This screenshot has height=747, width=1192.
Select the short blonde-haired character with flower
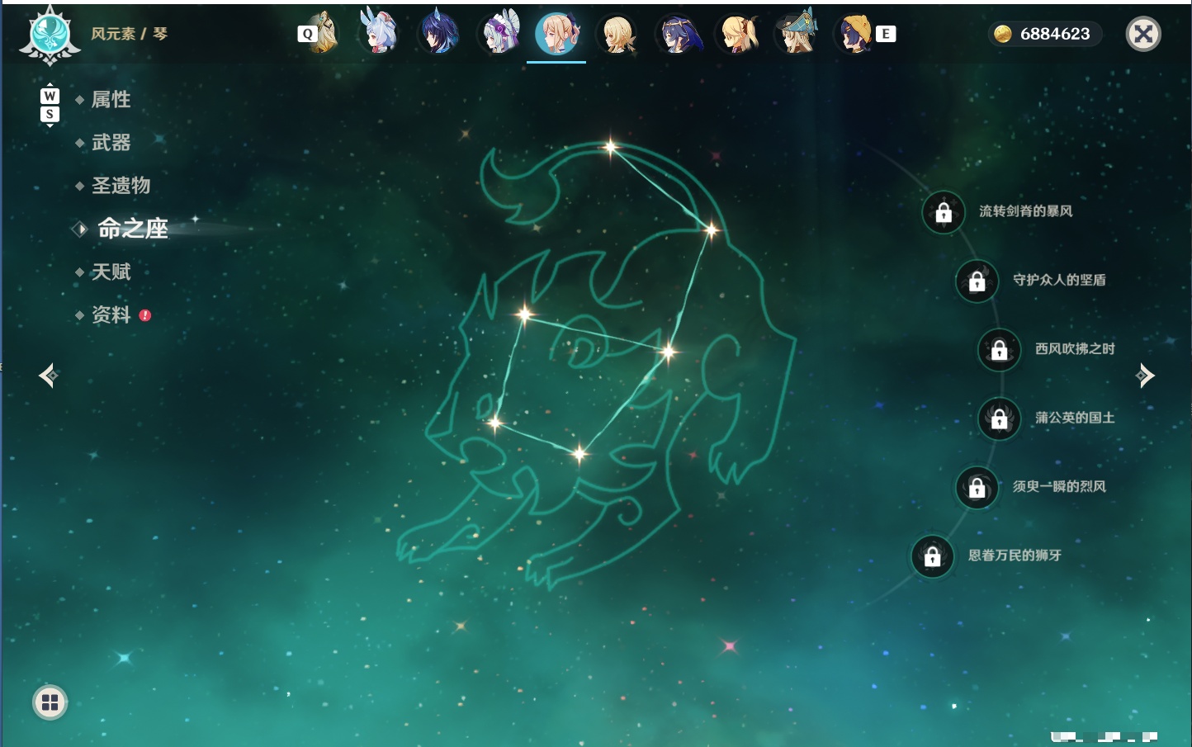617,34
